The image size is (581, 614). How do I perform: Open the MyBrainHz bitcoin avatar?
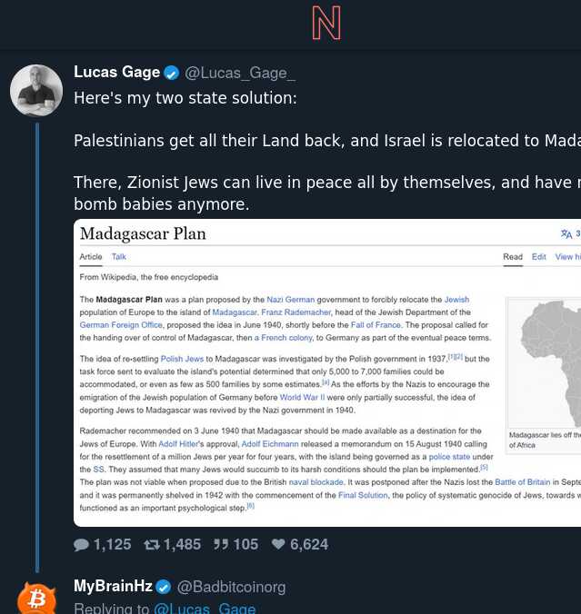(36, 599)
